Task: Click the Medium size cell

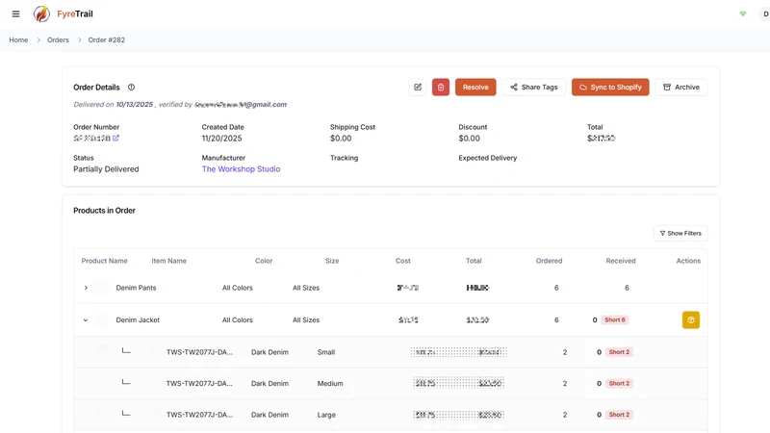Action: click(330, 383)
